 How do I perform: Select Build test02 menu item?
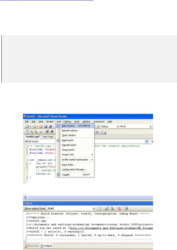pyautogui.click(x=75, y=140)
